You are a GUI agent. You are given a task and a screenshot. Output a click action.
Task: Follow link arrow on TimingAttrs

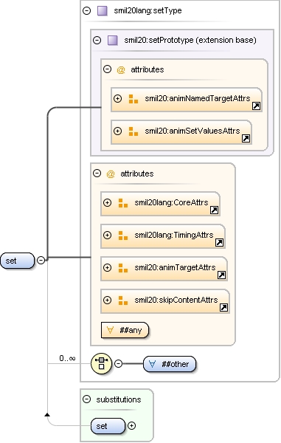click(x=220, y=243)
